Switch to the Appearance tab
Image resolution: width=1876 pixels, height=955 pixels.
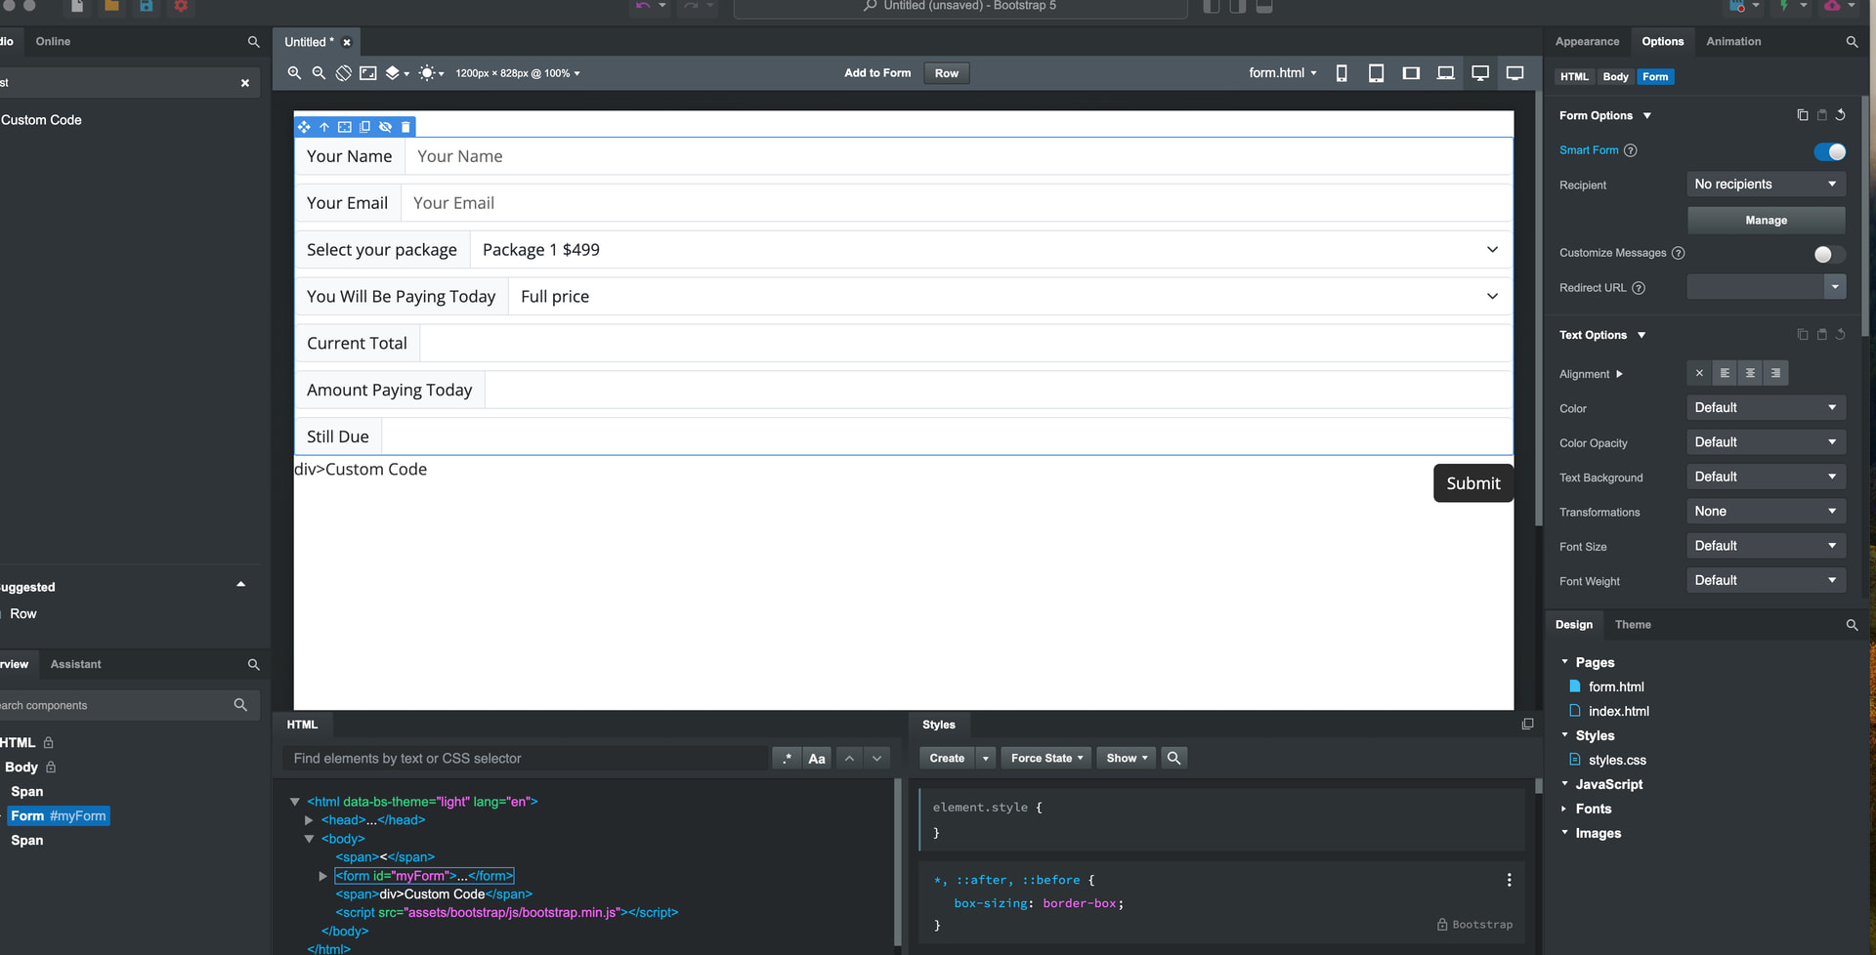(x=1587, y=41)
